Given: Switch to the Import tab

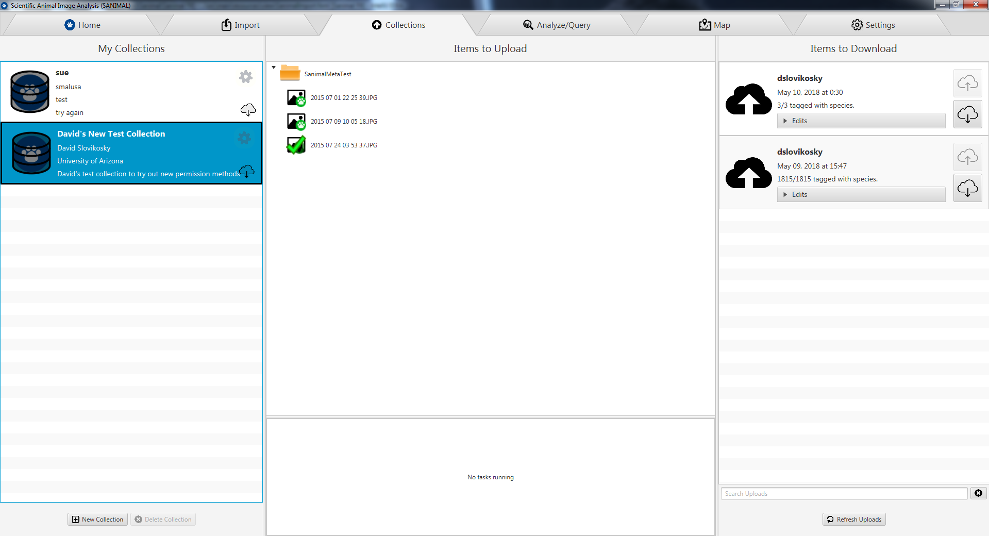Looking at the screenshot, I should 241,25.
